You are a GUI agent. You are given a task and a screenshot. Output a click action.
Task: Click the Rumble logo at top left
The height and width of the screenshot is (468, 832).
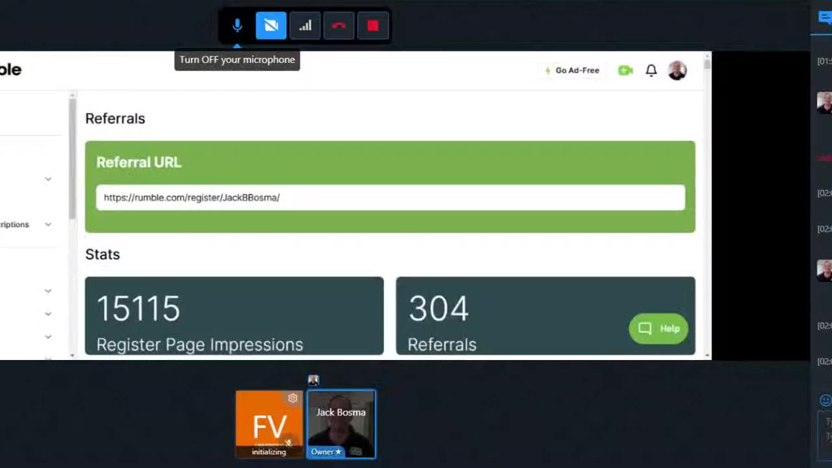point(10,70)
